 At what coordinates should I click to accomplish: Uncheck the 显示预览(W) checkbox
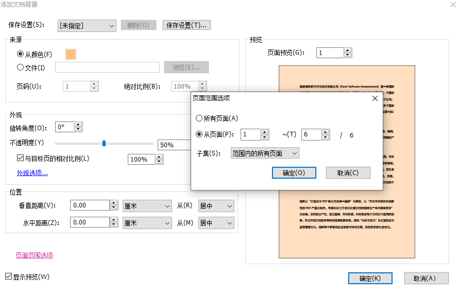tap(8, 276)
